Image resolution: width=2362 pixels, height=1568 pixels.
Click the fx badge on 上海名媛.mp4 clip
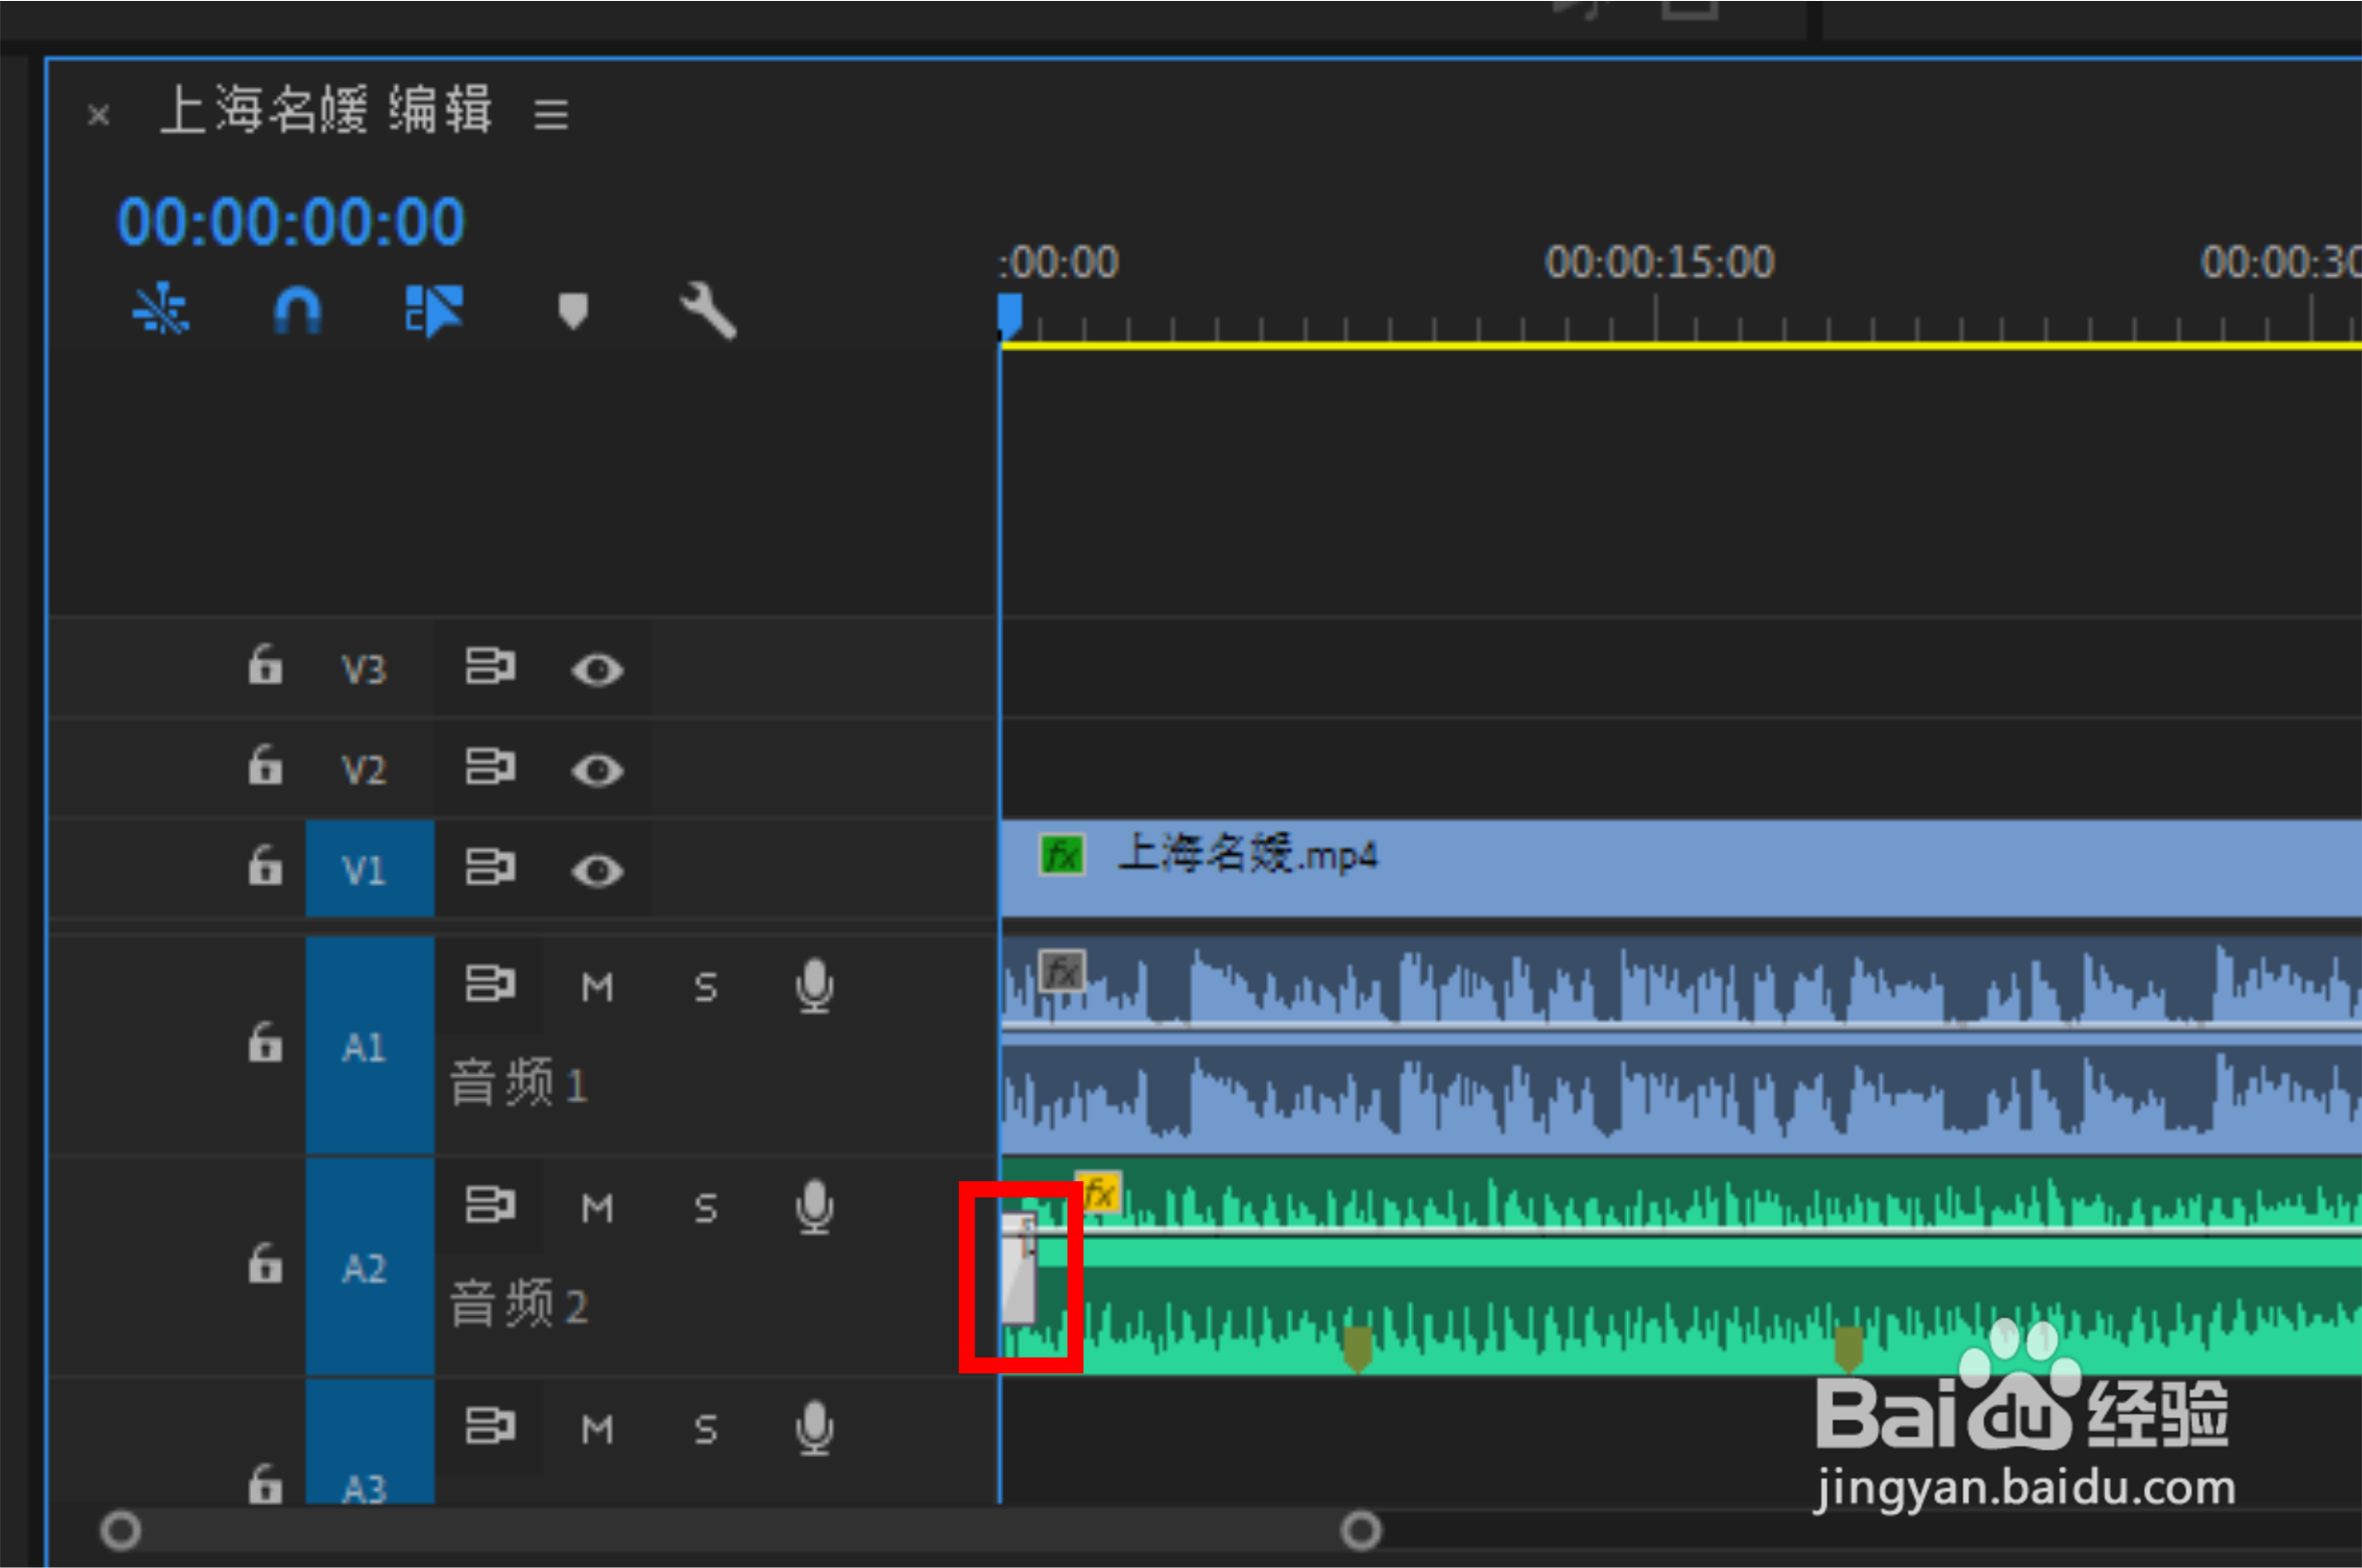1061,855
